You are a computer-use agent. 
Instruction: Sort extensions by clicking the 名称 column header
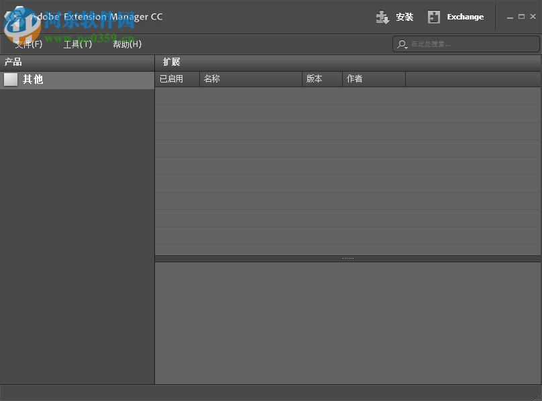tap(212, 78)
